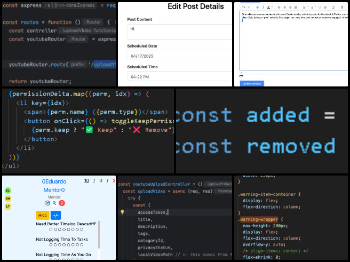Click the accessToken line in the controller code
The image size is (350, 262).
click(153, 212)
